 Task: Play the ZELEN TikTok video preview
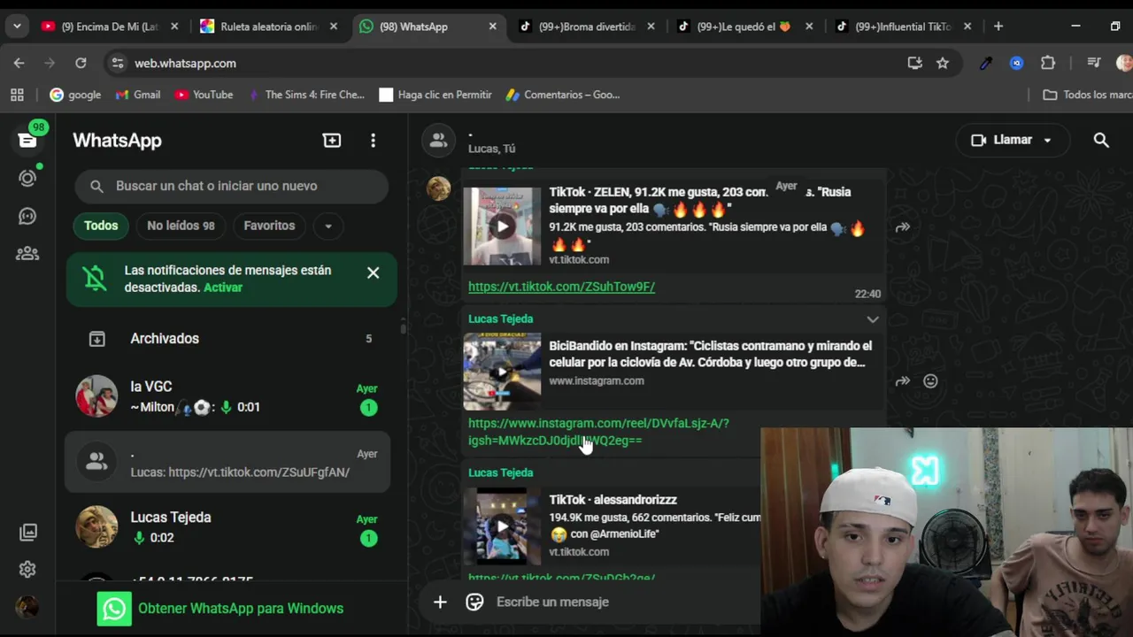tap(502, 226)
